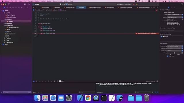Open the Issue navigator warning-triangle icon

click(16, 7)
